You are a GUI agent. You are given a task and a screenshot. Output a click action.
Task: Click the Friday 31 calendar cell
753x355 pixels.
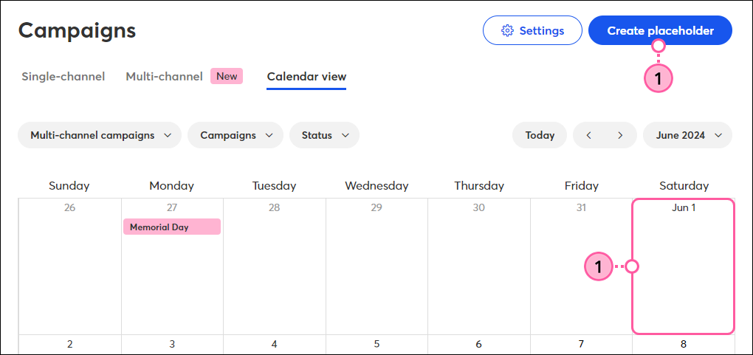click(581, 266)
